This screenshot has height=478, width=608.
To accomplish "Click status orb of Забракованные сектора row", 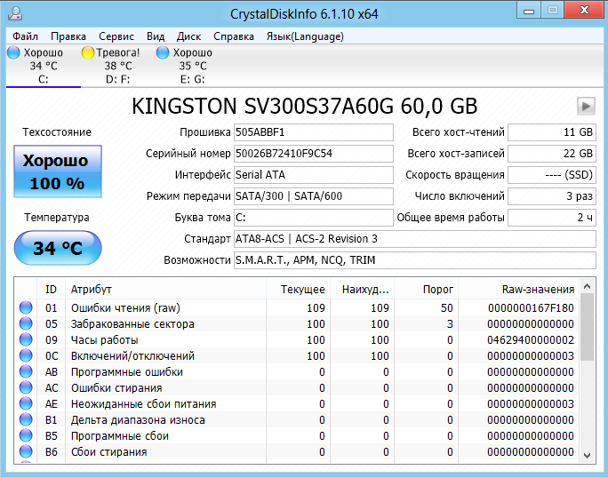I will point(26,323).
